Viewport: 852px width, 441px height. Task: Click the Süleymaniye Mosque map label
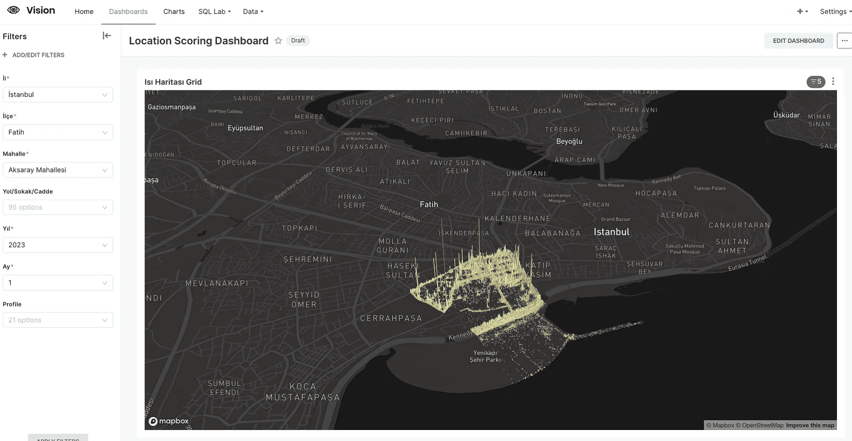(557, 198)
